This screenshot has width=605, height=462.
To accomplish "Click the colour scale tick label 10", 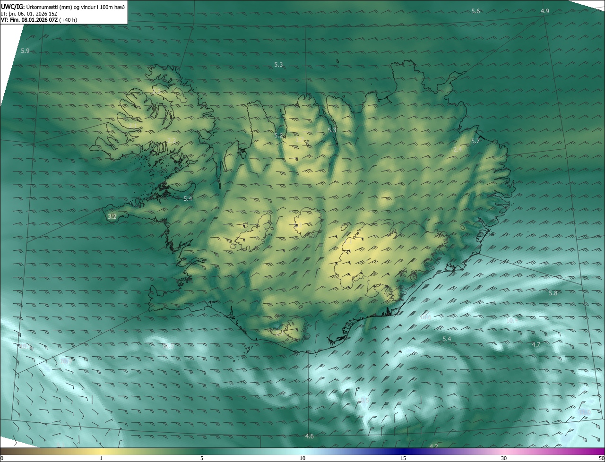I will pyautogui.click(x=302, y=458).
